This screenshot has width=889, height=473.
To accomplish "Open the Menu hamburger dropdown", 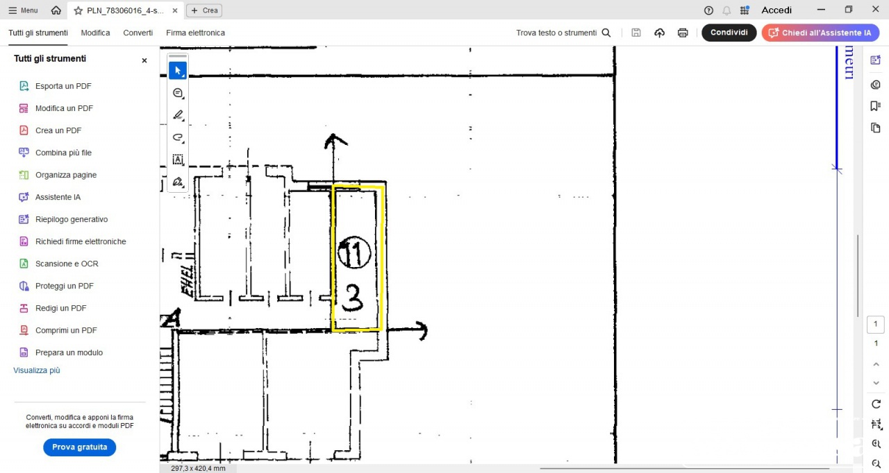I will coord(23,10).
